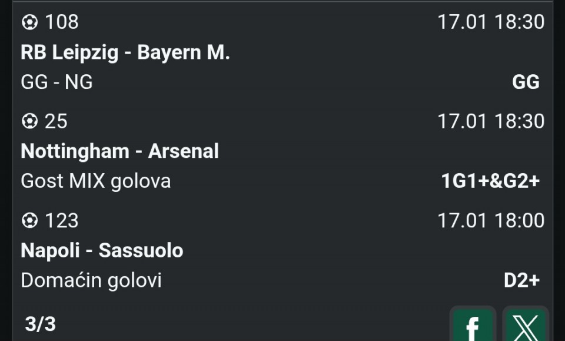Click match code 108
This screenshot has width=565, height=341.
pyautogui.click(x=62, y=22)
